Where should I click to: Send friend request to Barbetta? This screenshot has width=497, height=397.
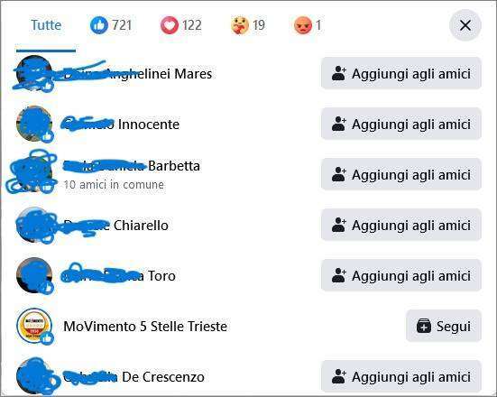[401, 174]
